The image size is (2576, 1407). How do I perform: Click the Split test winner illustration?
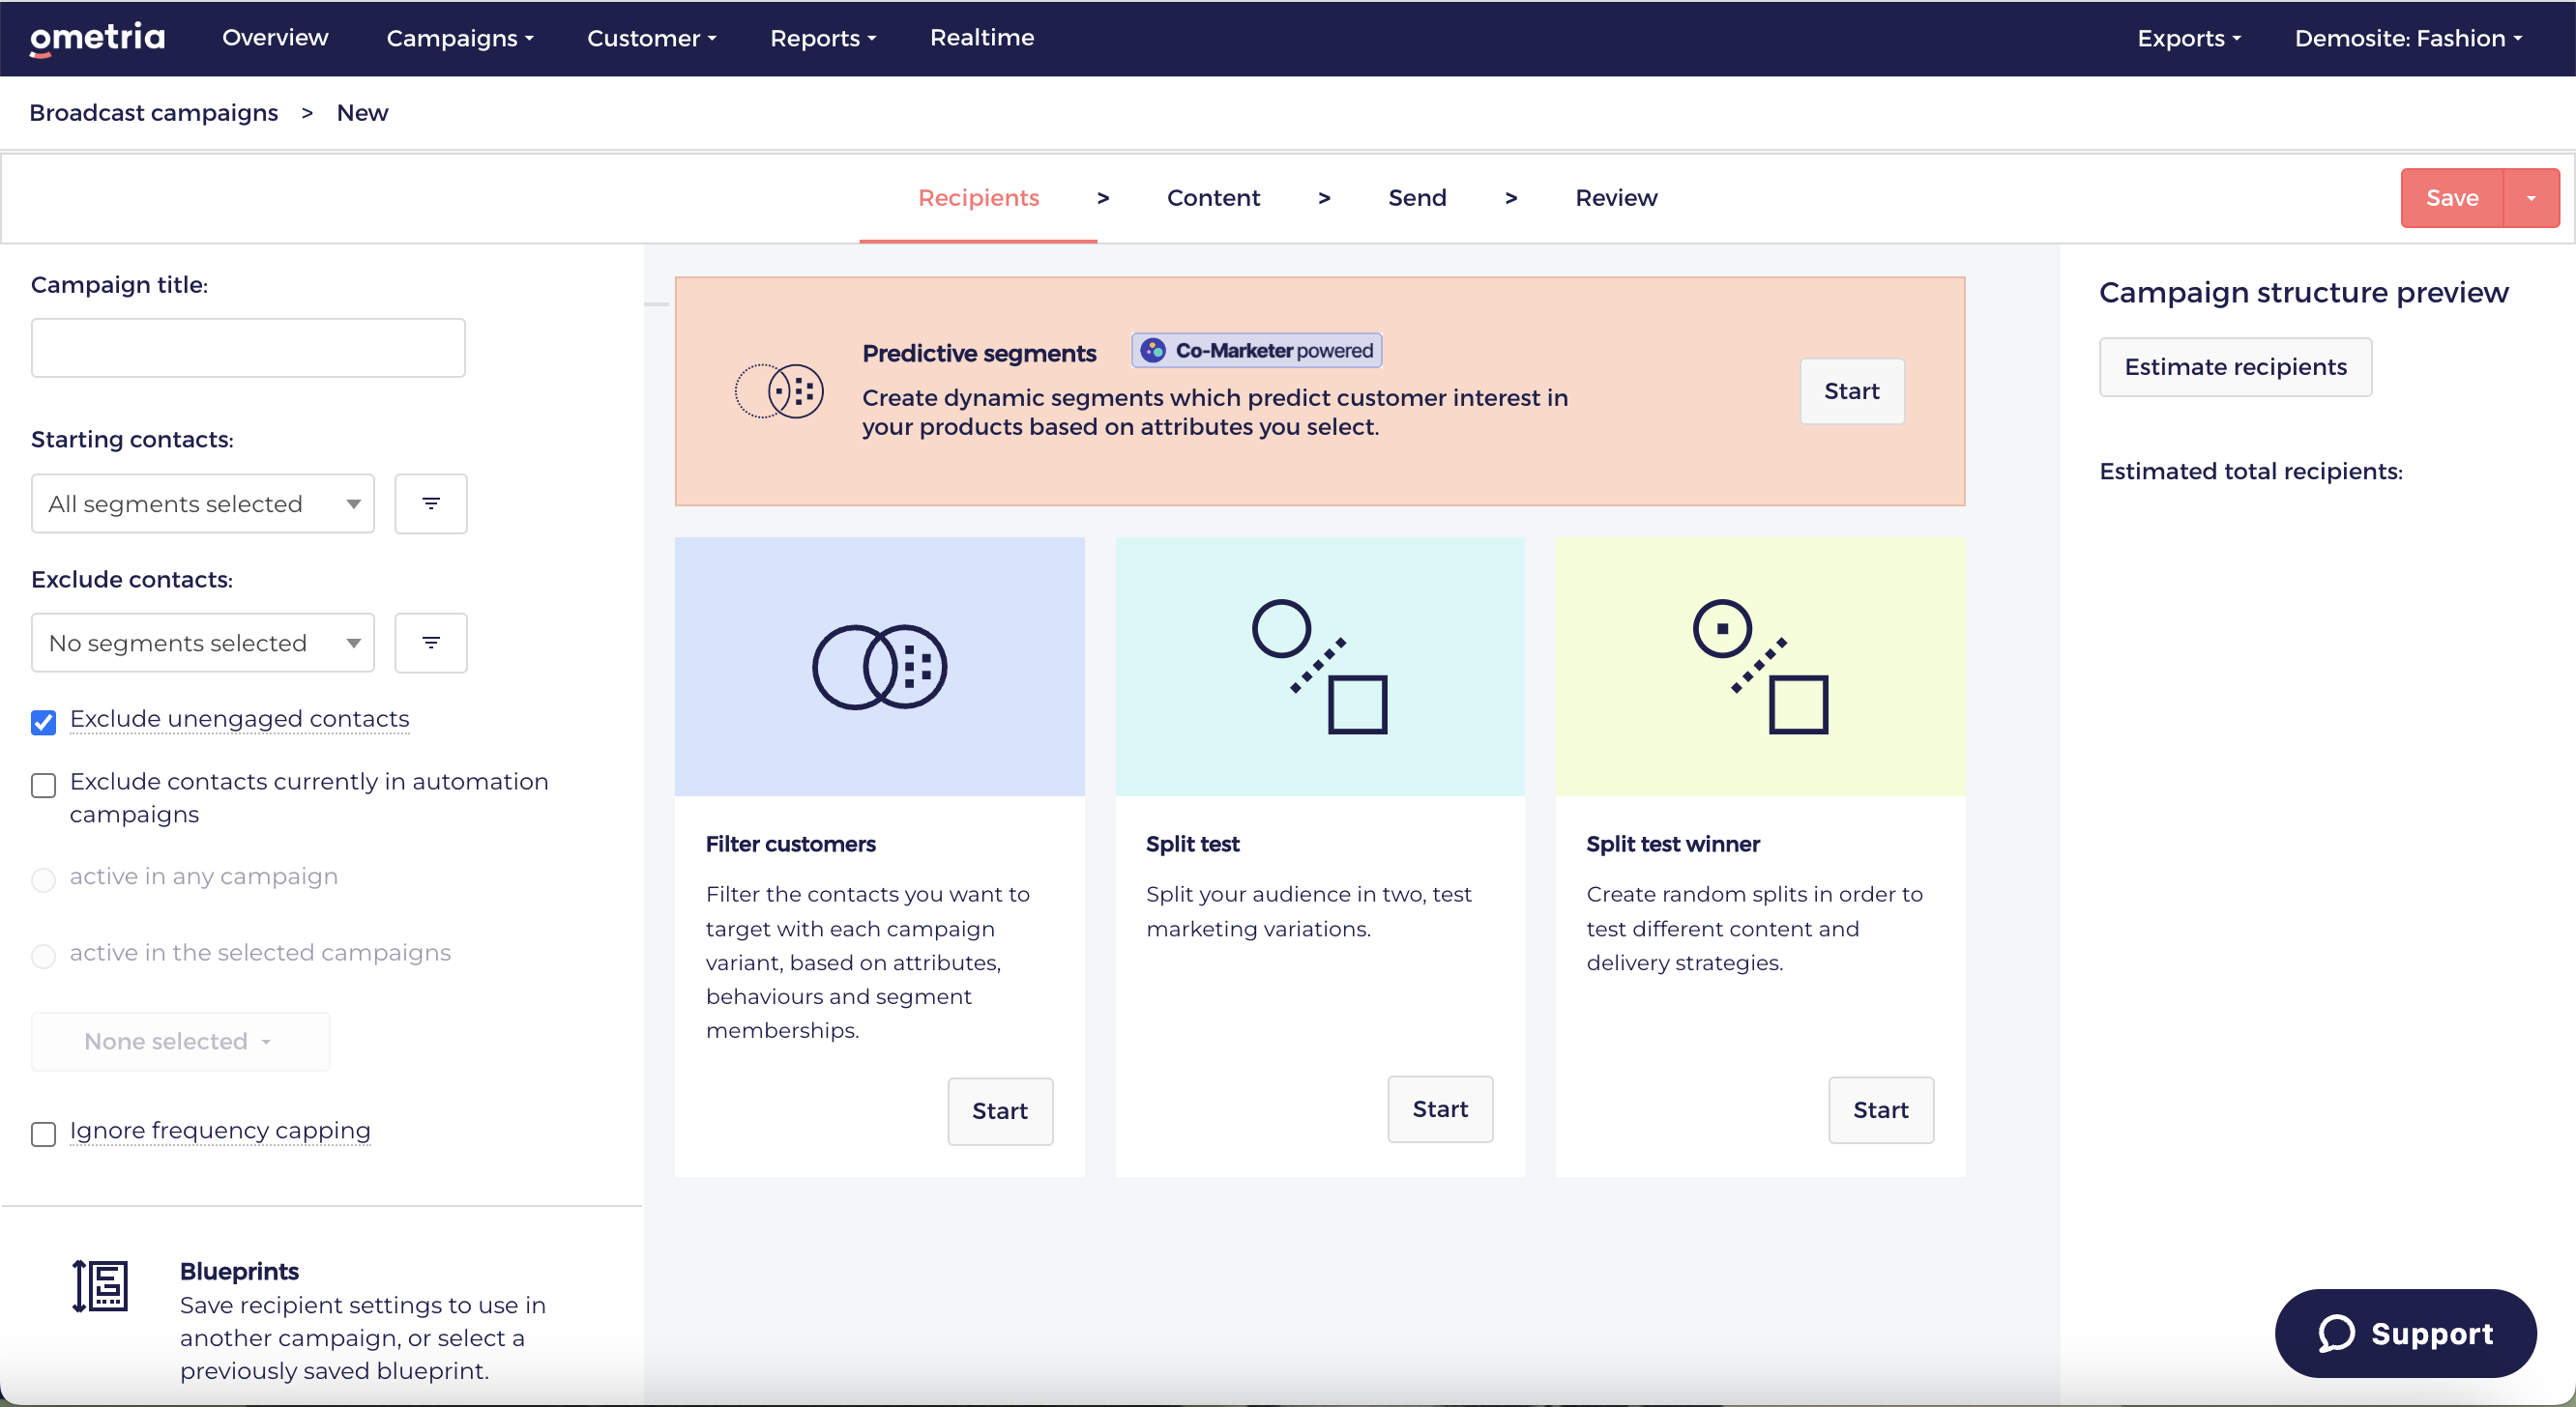click(x=1760, y=667)
